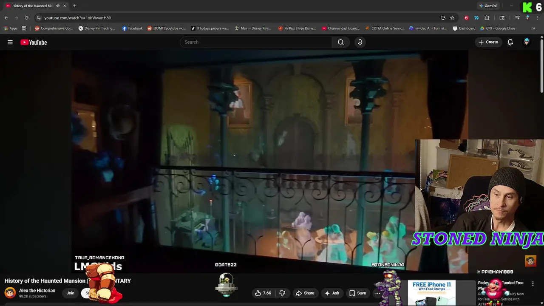The height and width of the screenshot is (306, 544).
Task: Show hidden bookmarks chevron
Action: 534,28
